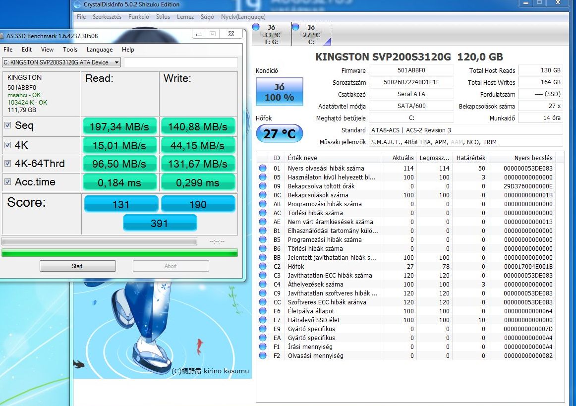Screen dimensions: 576x406
Task: Click the status orb for attribute BB
Action: pyautogui.click(x=263, y=258)
